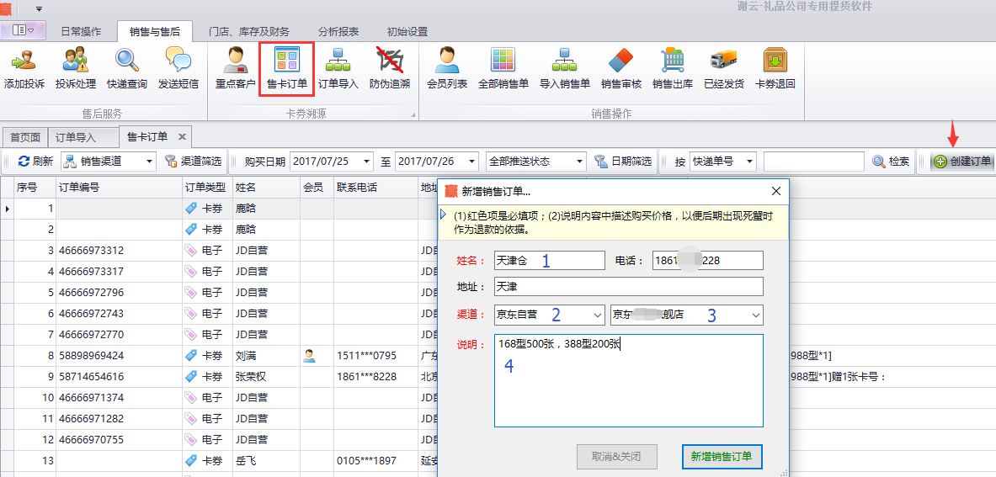Viewport: 996px width, 477px height.
Task: Open 卡券退回 box icon
Action: pos(775,68)
